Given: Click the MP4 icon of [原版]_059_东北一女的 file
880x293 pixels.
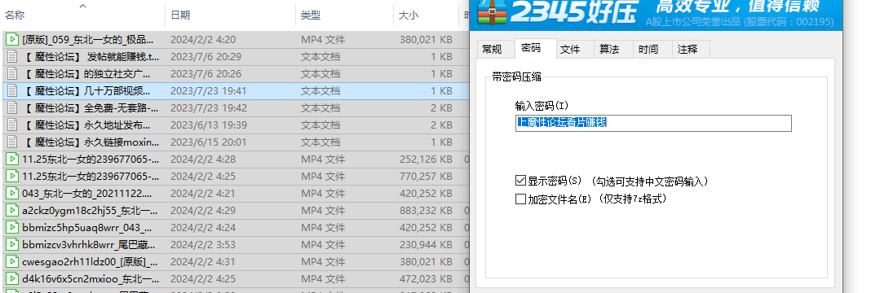Looking at the screenshot, I should coord(11,39).
